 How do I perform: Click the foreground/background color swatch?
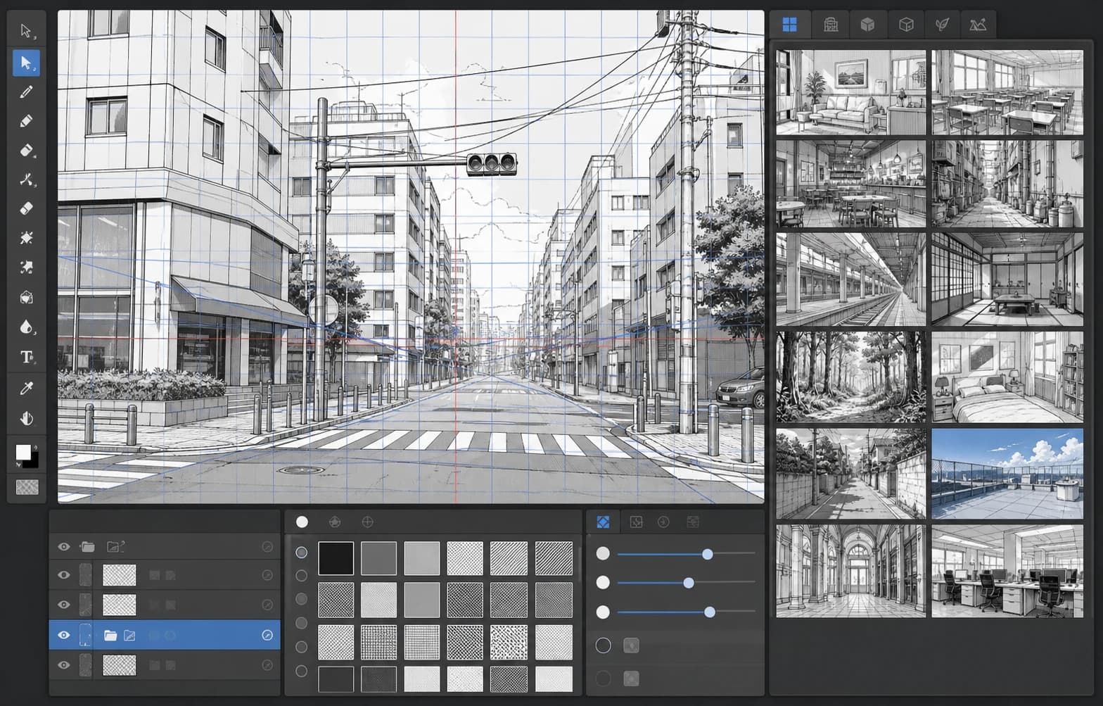pos(27,455)
